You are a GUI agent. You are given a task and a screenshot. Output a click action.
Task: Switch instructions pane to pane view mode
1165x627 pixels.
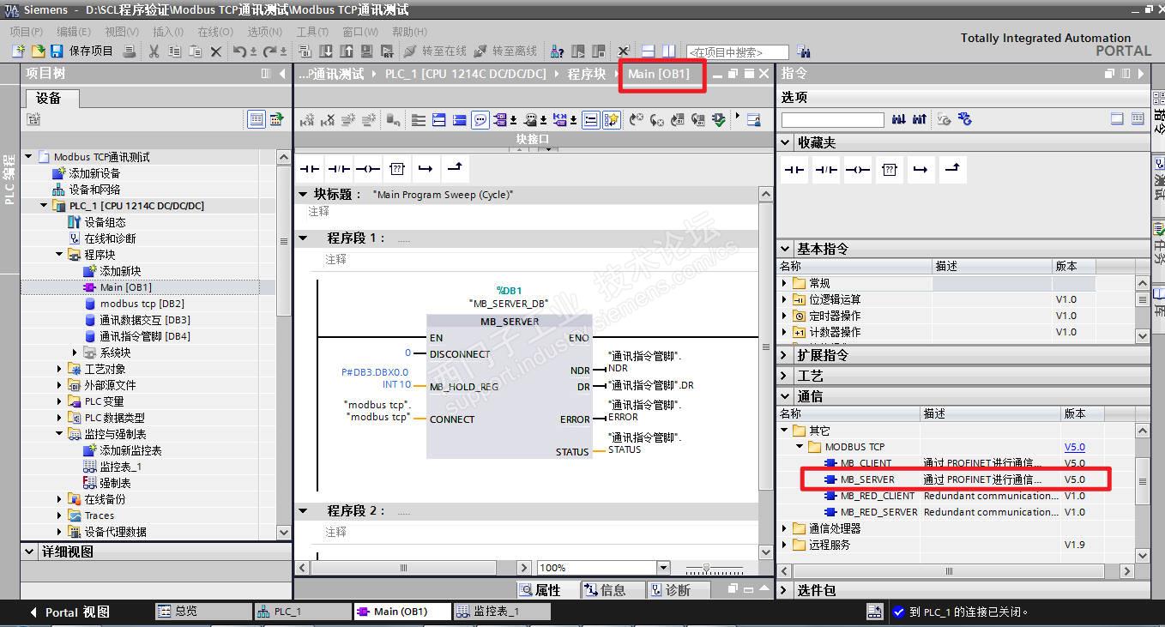point(1117,119)
